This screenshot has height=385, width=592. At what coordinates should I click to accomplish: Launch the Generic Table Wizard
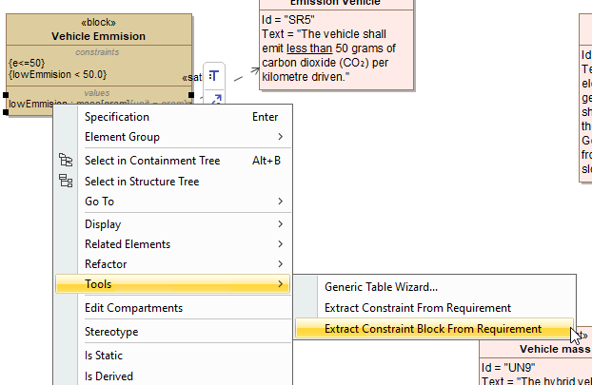pyautogui.click(x=381, y=287)
